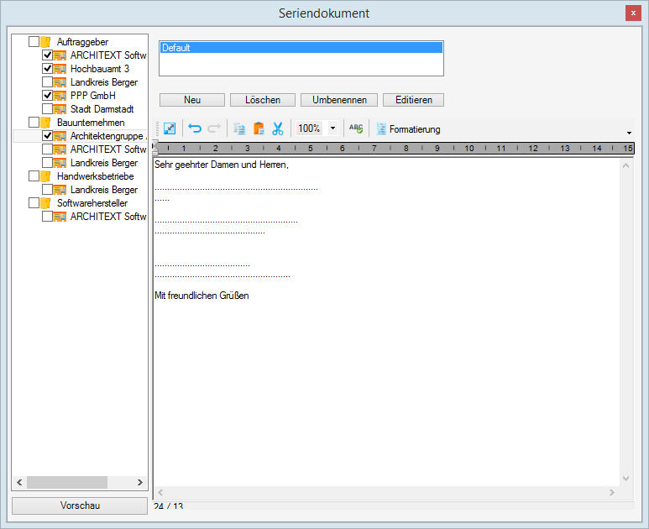Viewport: 649px width, 529px height.
Task: Run the ABC spell check
Action: coord(356,128)
